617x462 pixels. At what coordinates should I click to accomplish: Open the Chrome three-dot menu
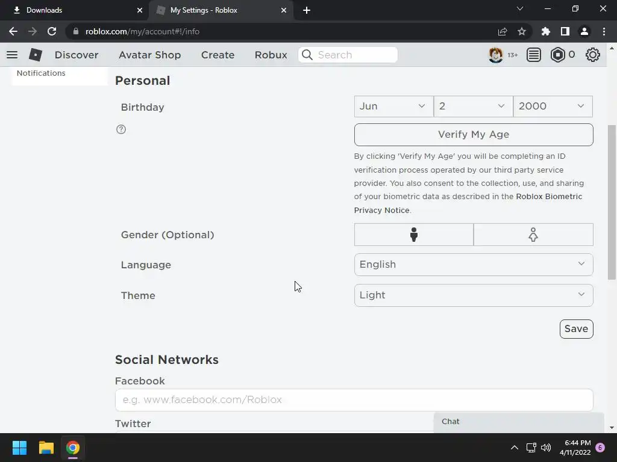pyautogui.click(x=604, y=31)
